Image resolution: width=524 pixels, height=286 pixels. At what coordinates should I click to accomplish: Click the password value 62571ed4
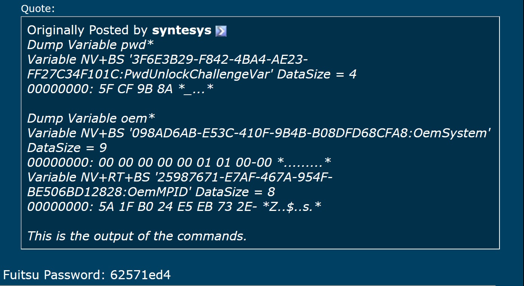point(140,275)
